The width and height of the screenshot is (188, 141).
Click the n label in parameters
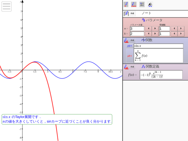126,29
